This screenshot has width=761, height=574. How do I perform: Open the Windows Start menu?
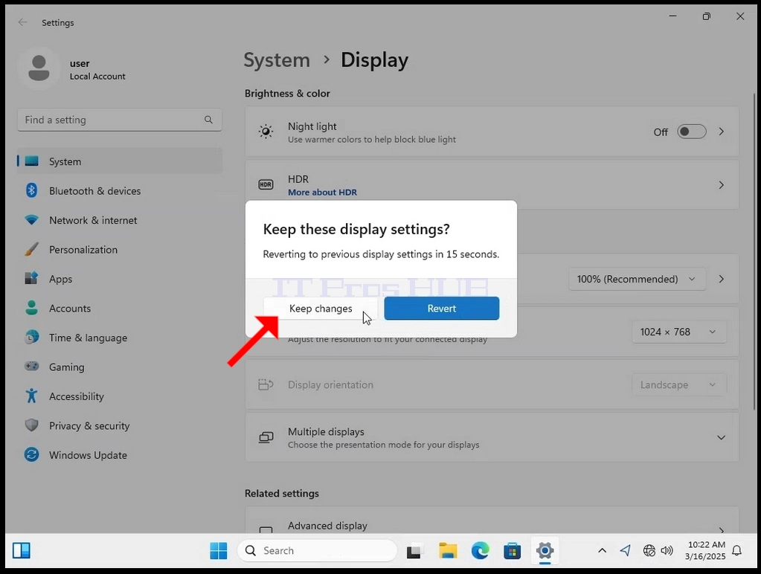click(x=219, y=551)
